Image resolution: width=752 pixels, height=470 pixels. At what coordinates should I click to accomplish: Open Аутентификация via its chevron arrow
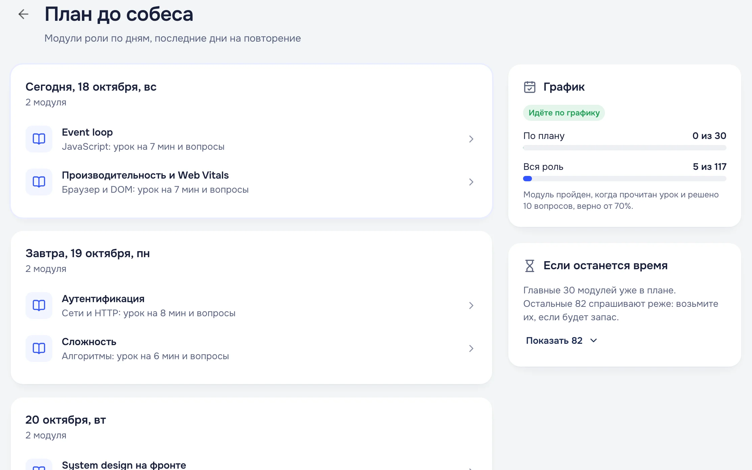(x=471, y=305)
